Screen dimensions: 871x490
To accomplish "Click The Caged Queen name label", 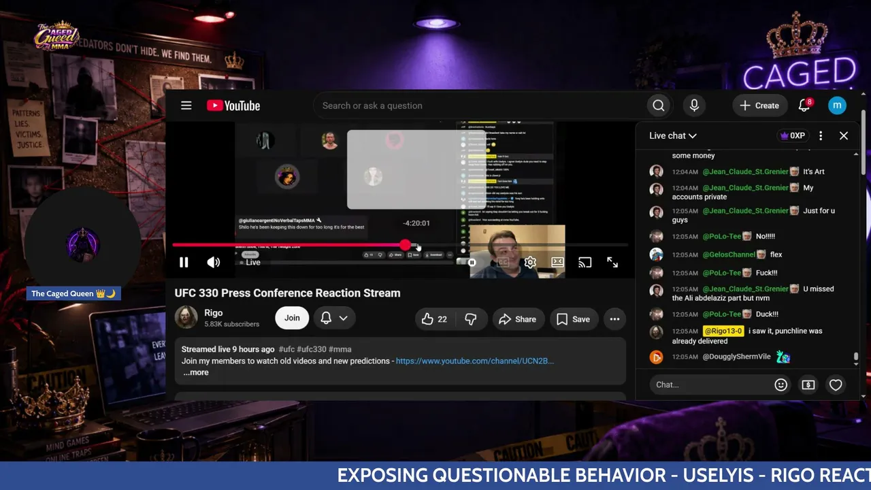I will point(73,293).
